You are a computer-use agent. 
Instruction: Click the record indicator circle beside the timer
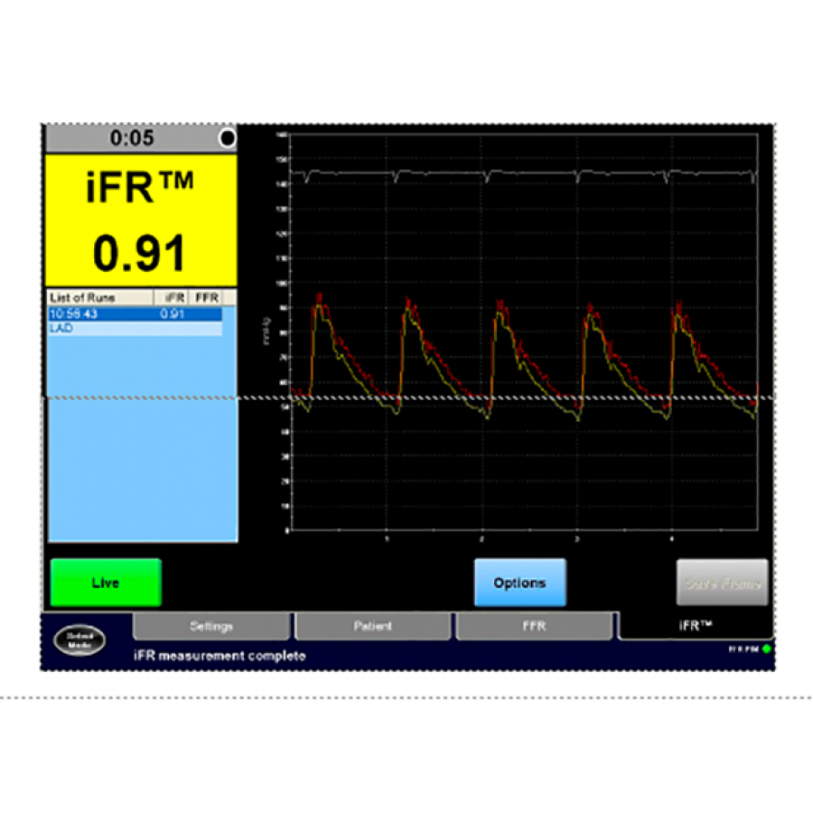point(227,138)
